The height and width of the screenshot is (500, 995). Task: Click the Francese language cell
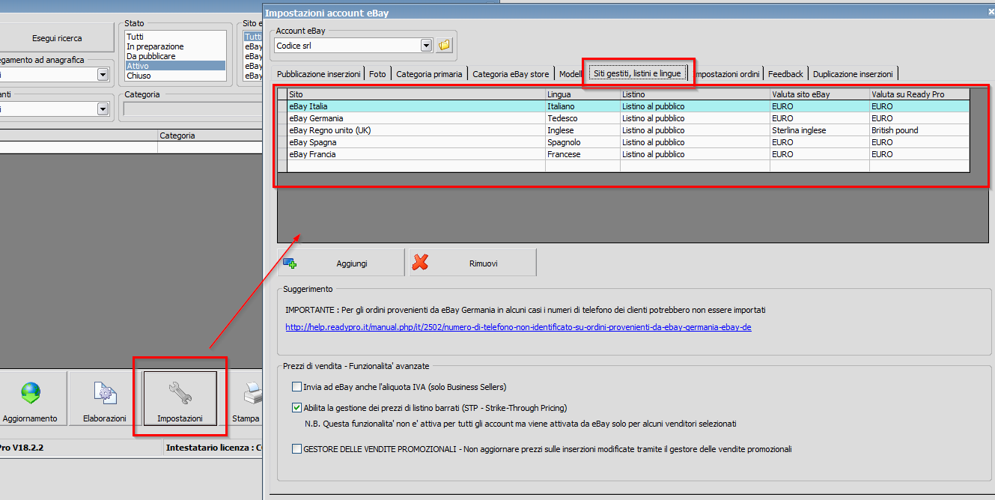(582, 154)
